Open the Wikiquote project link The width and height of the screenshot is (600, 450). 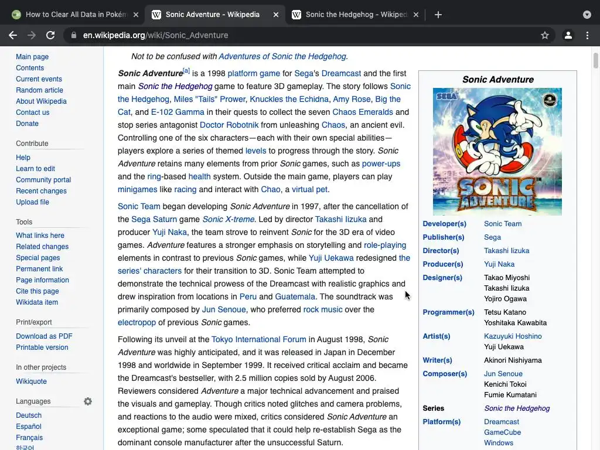tap(31, 381)
